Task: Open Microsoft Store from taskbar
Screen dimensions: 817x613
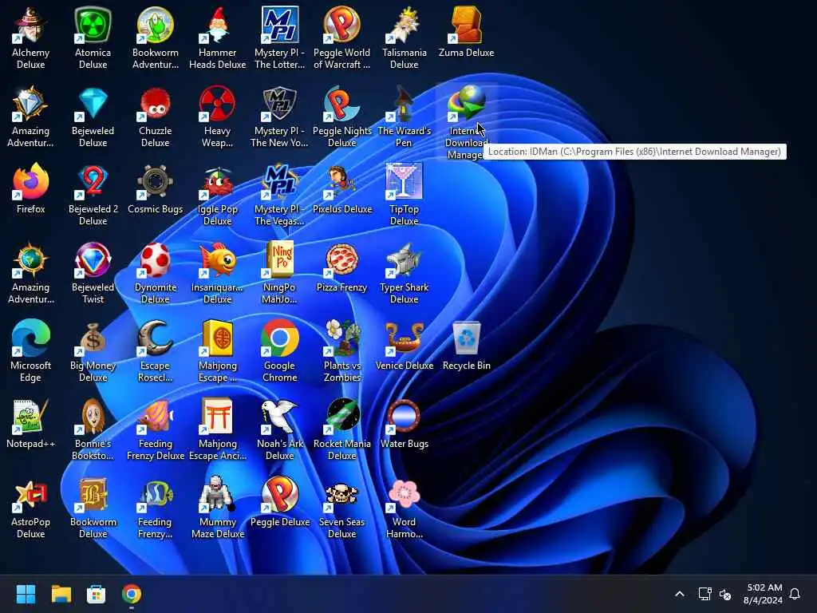Action: pyautogui.click(x=96, y=594)
